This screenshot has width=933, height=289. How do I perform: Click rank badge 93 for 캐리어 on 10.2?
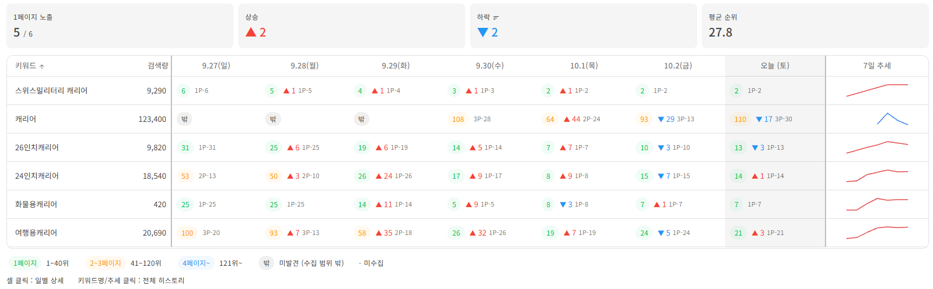[x=644, y=119]
